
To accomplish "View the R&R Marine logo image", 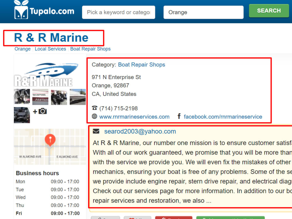I will 46,74.
